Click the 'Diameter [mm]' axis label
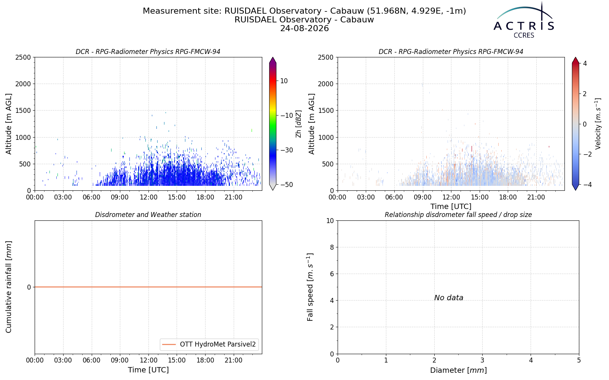 pyautogui.click(x=458, y=370)
